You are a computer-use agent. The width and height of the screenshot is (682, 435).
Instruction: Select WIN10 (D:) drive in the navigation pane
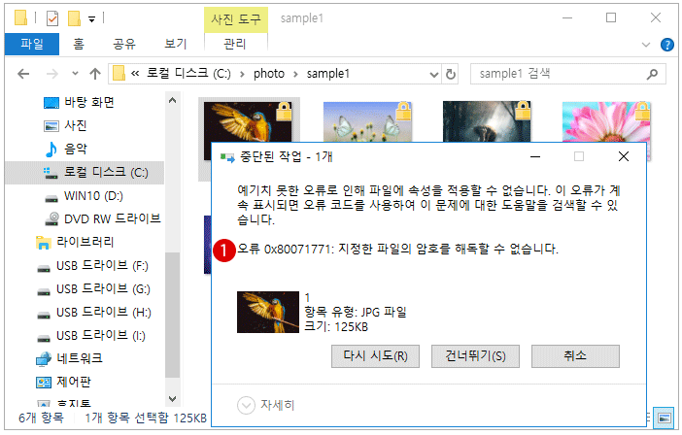pyautogui.click(x=93, y=196)
